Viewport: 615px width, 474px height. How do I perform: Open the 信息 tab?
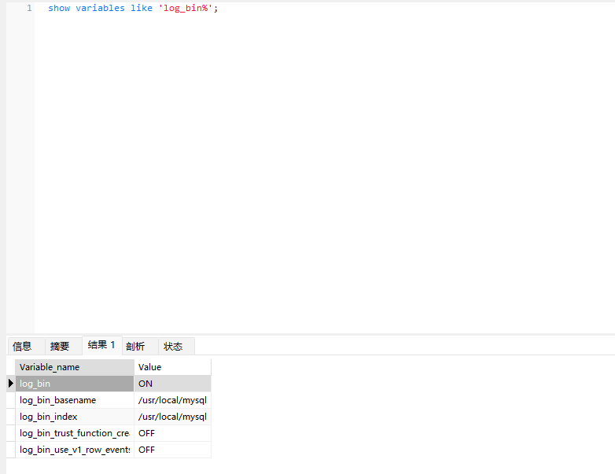click(x=26, y=346)
